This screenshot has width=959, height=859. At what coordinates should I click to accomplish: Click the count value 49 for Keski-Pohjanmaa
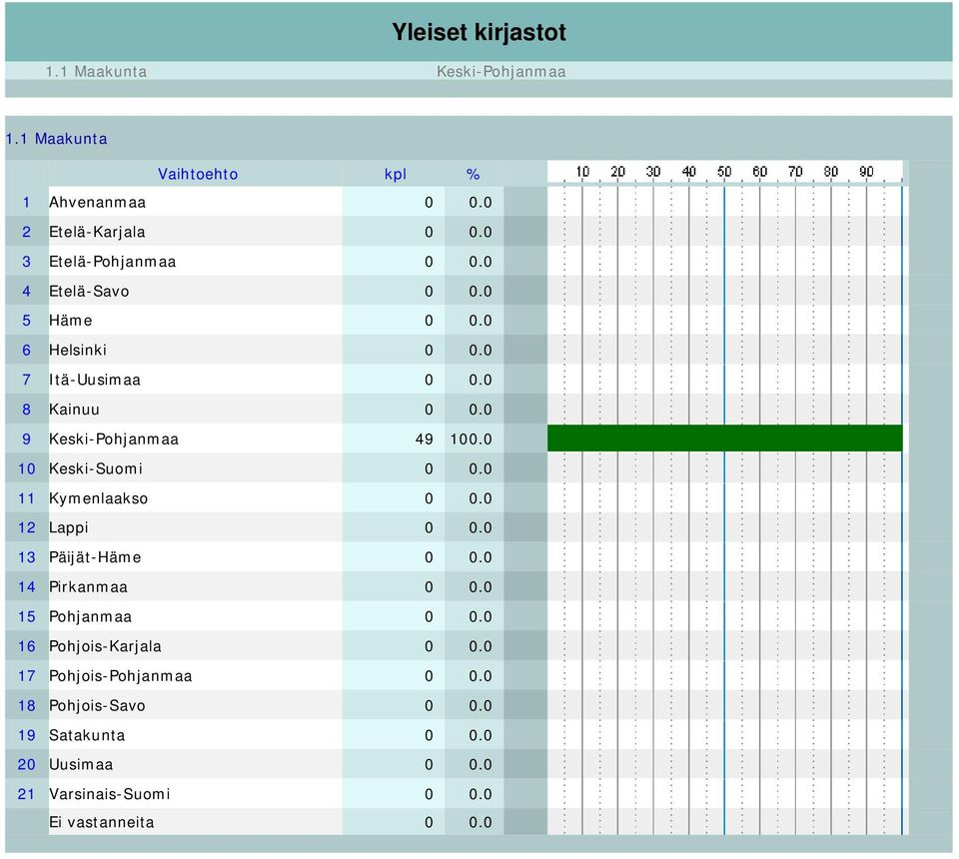[424, 438]
